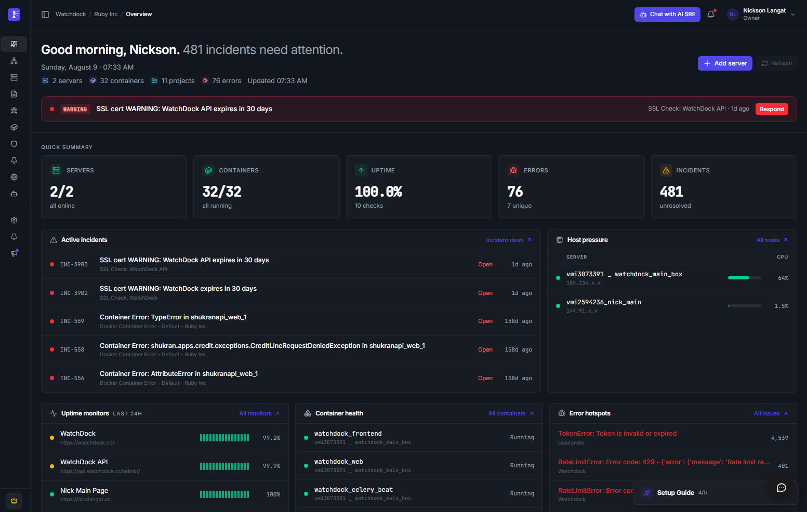The image size is (807, 512).
Task: Open the network topology sidebar icon
Action: [x=14, y=61]
